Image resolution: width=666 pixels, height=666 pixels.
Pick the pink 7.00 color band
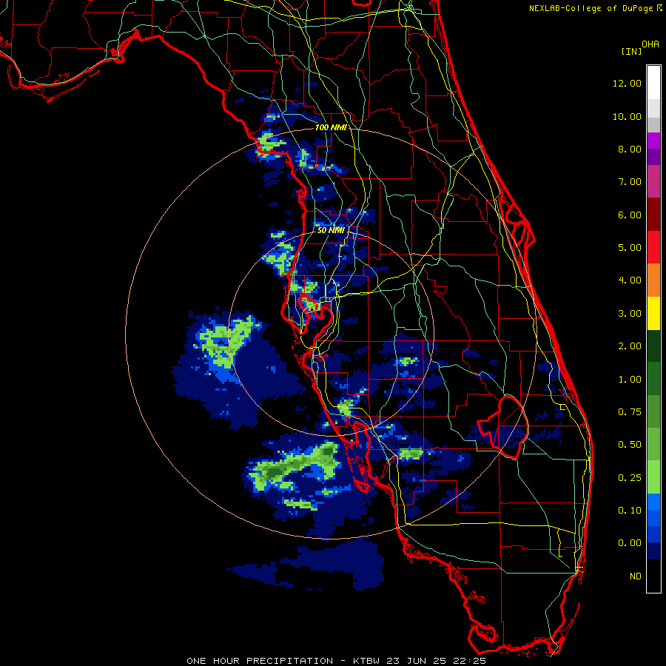(653, 182)
